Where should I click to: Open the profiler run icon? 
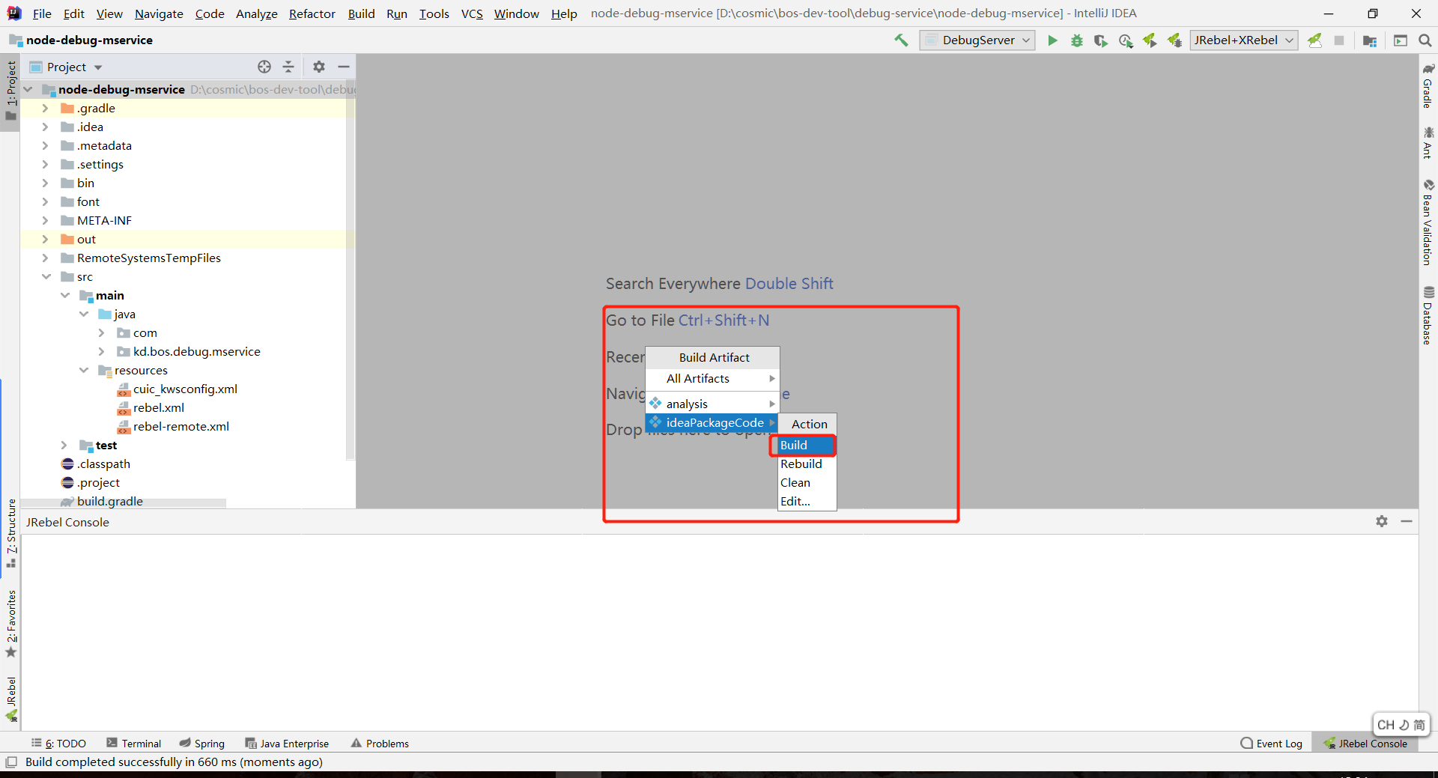[x=1125, y=40]
